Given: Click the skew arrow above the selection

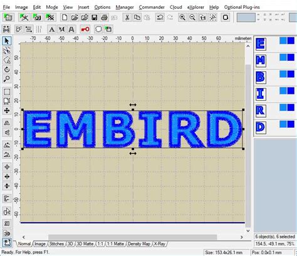Looking at the screenshot, I should pos(133,105).
